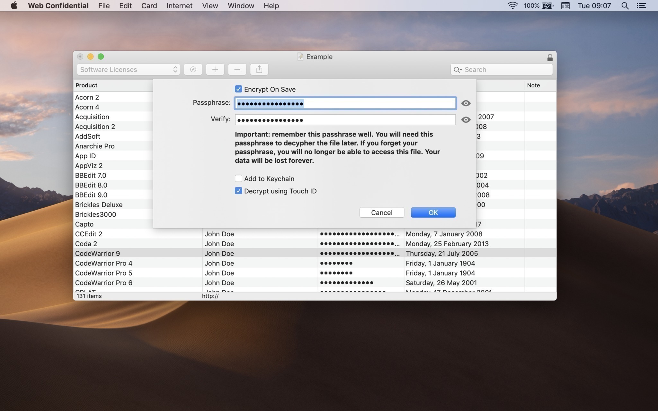Click the 131 items status text

coord(89,296)
